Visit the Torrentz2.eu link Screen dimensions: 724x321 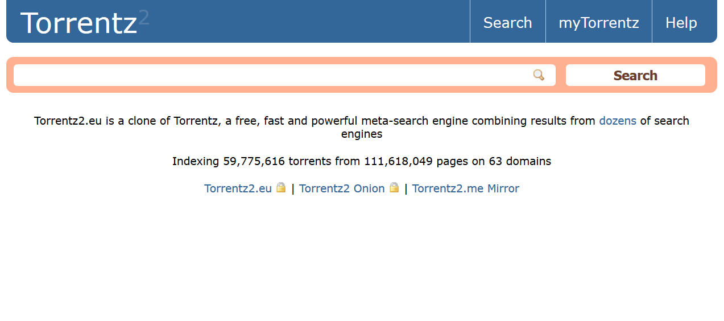(x=238, y=188)
